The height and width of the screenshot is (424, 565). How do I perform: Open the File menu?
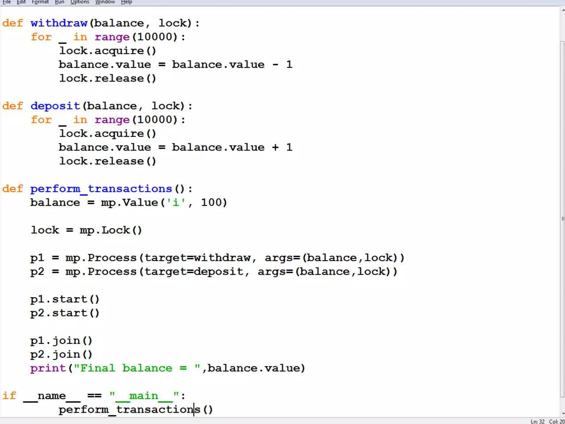[6, 2]
